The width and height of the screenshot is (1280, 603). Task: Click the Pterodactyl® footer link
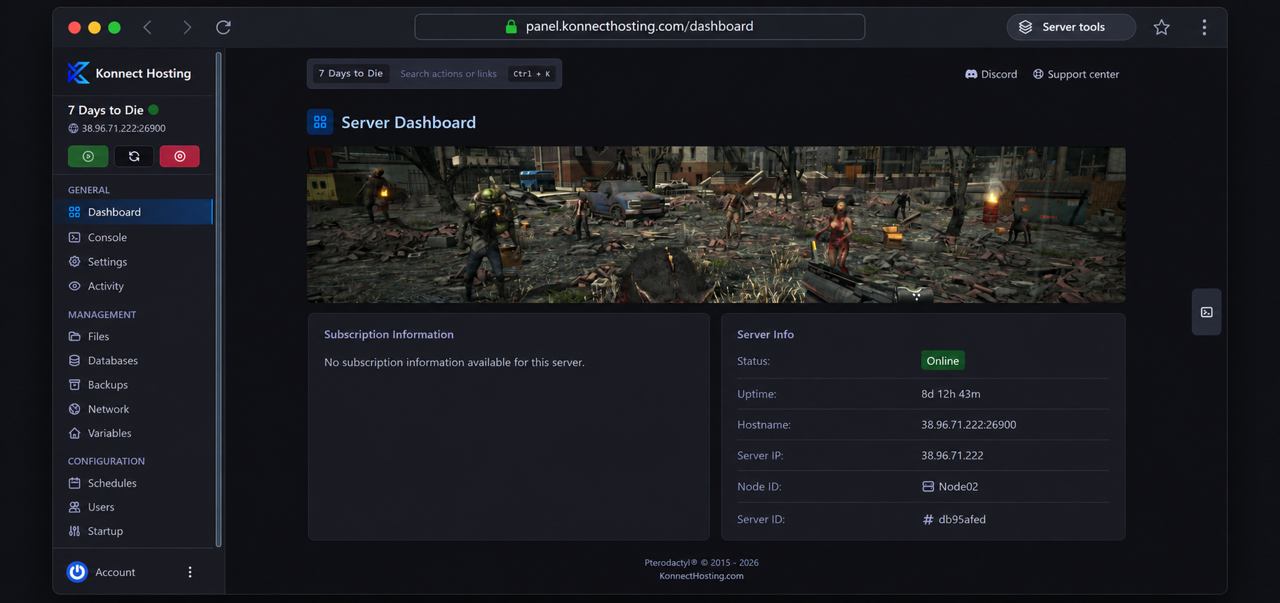(x=671, y=563)
